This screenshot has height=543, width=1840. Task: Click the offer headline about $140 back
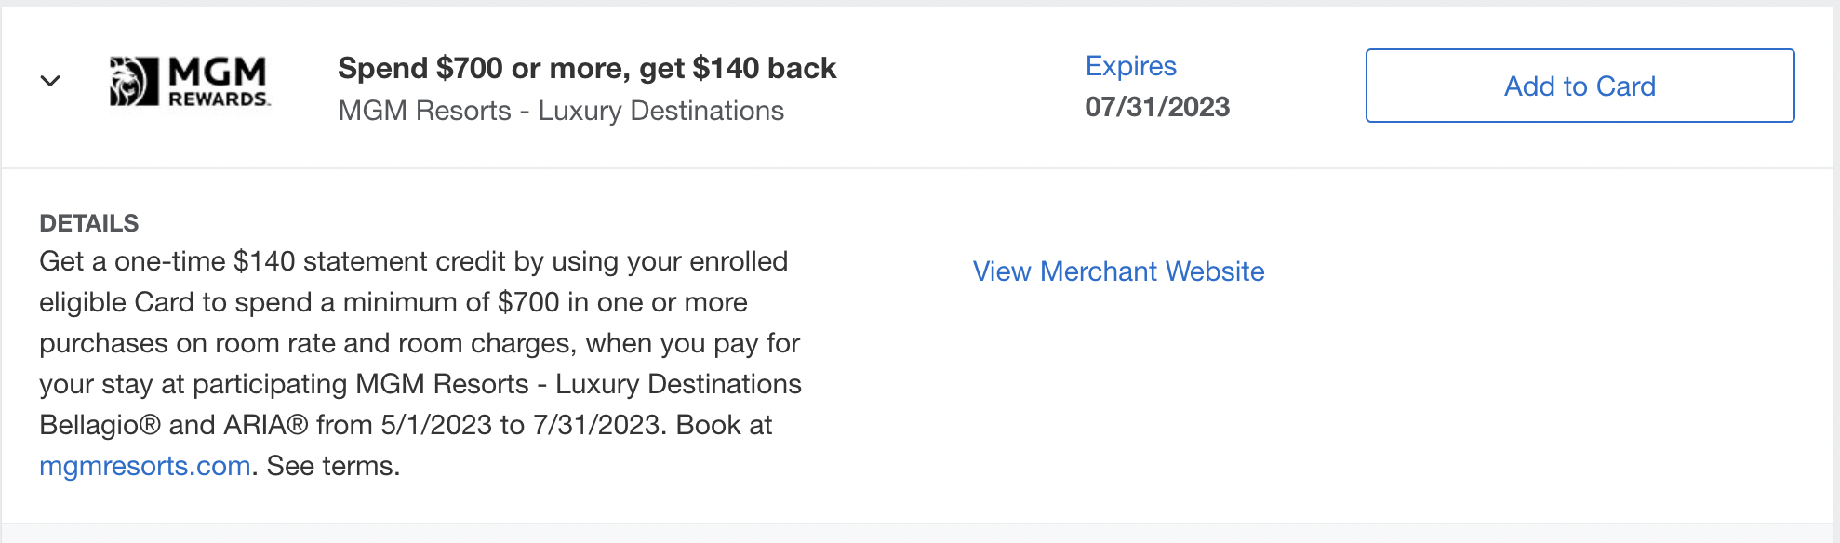click(587, 67)
